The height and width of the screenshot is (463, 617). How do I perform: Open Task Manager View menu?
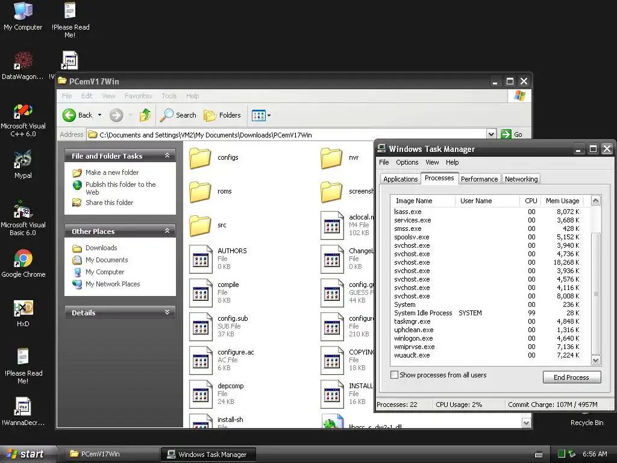[431, 162]
